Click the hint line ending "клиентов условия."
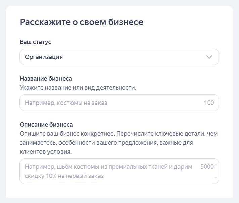The image size is (239, 203). (x=45, y=152)
